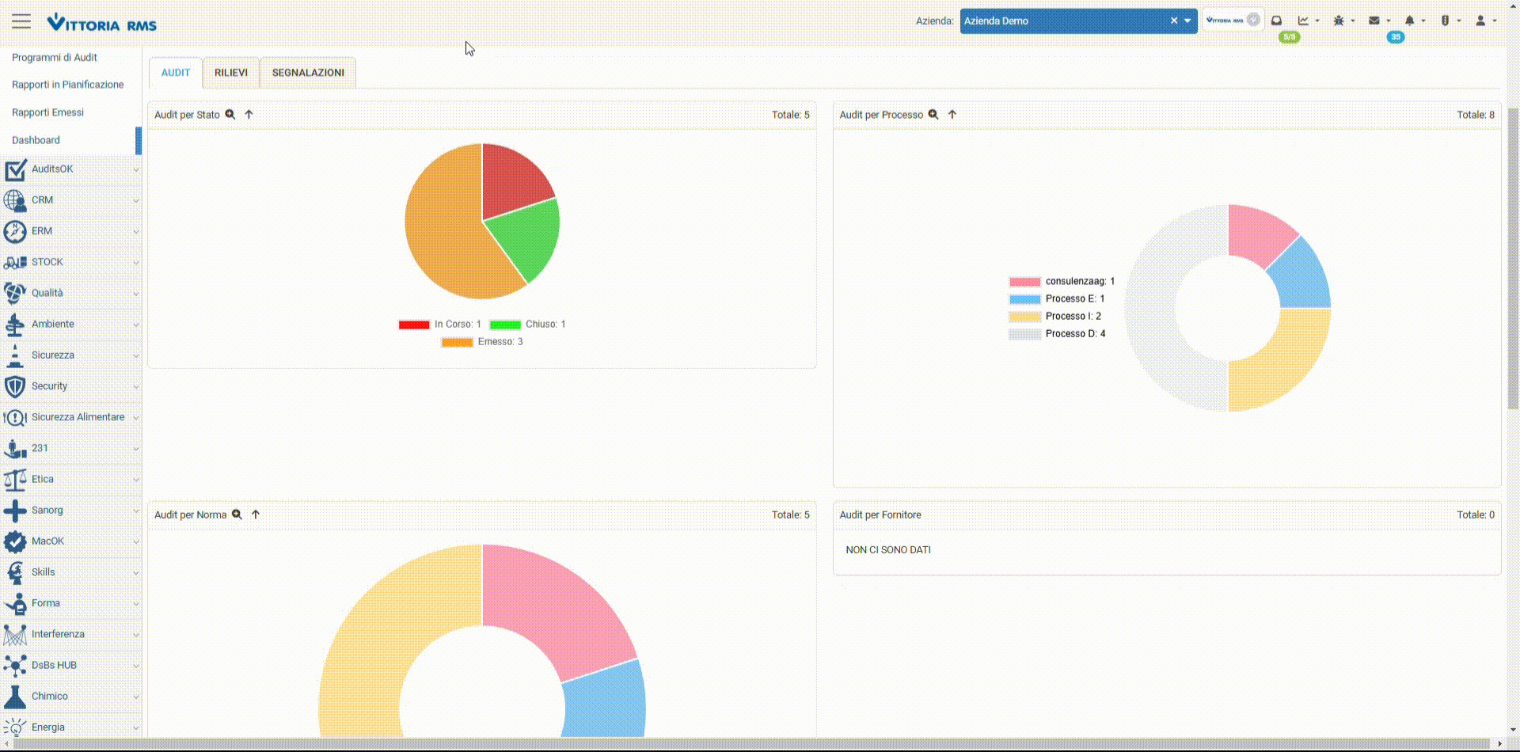Click the Sicurezza cone icon in sidebar
1520x752 pixels.
[15, 355]
